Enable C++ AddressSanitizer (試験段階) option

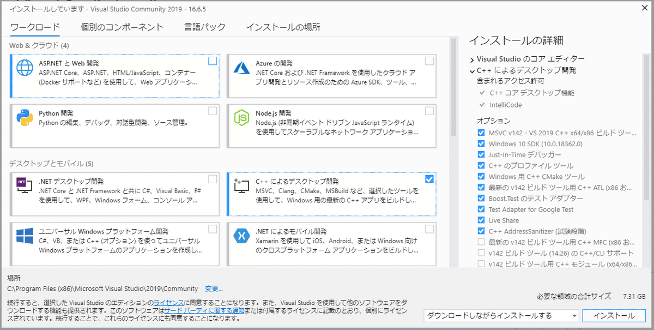[x=481, y=231]
